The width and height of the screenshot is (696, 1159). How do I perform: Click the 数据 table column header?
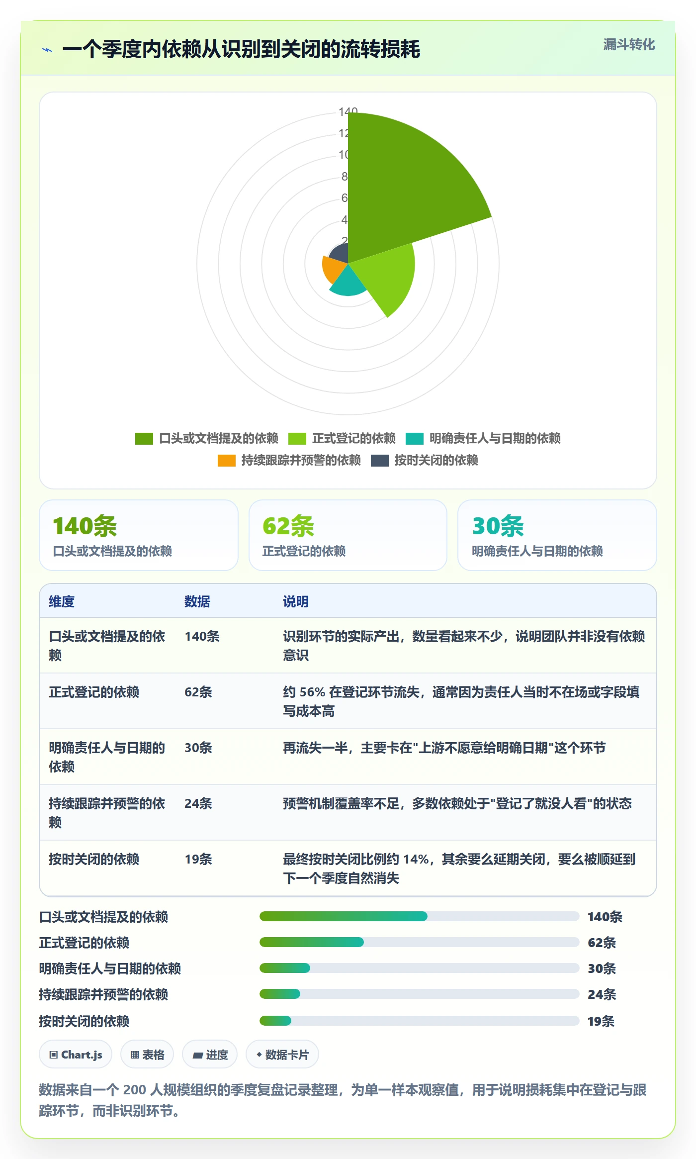point(197,601)
